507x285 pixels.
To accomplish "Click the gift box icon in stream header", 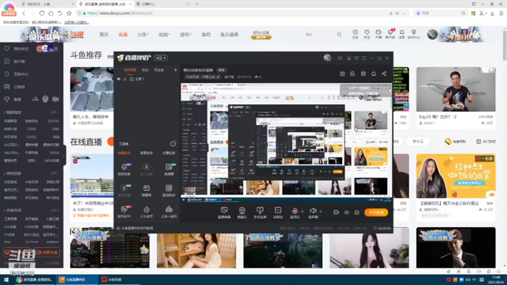I will [342, 73].
